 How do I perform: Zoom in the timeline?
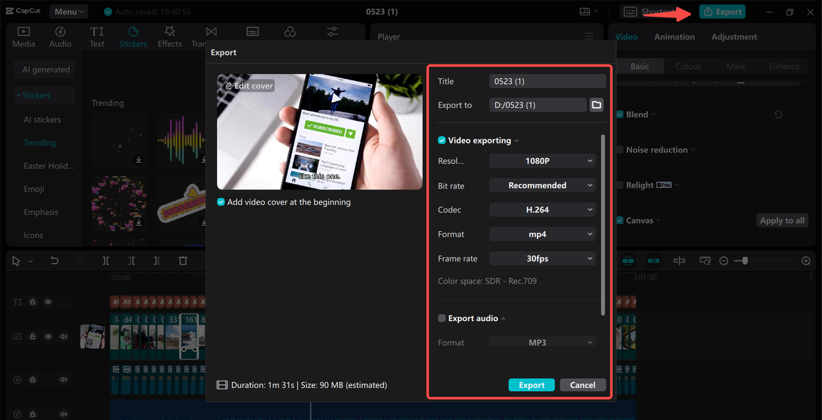pyautogui.click(x=806, y=261)
